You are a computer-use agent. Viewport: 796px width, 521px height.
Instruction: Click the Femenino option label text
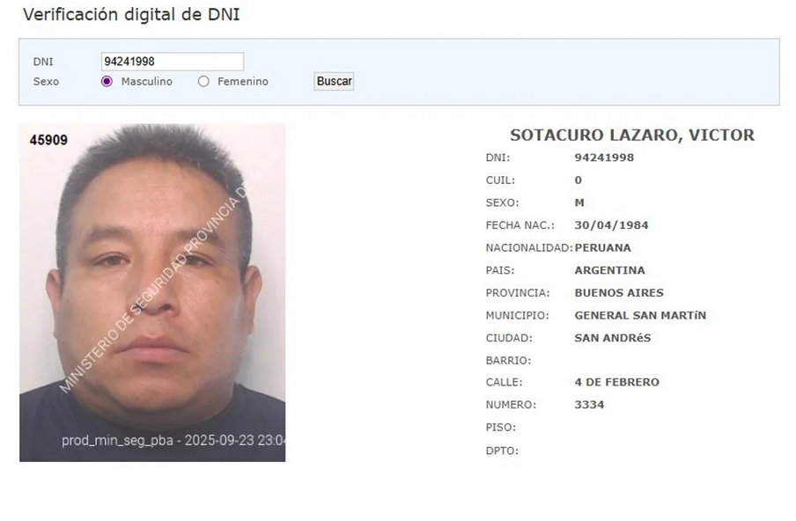tap(243, 81)
